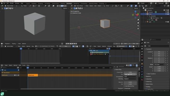The image size is (170, 96).
Task: Open the Modifiers wrench properties tab
Action: tap(142, 66)
